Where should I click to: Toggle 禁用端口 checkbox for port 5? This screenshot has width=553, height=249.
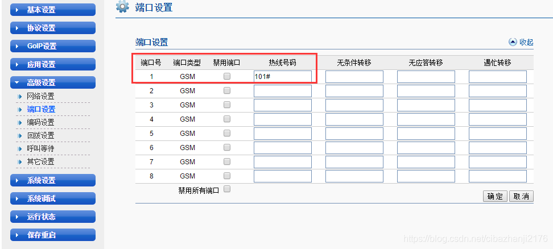[227, 133]
